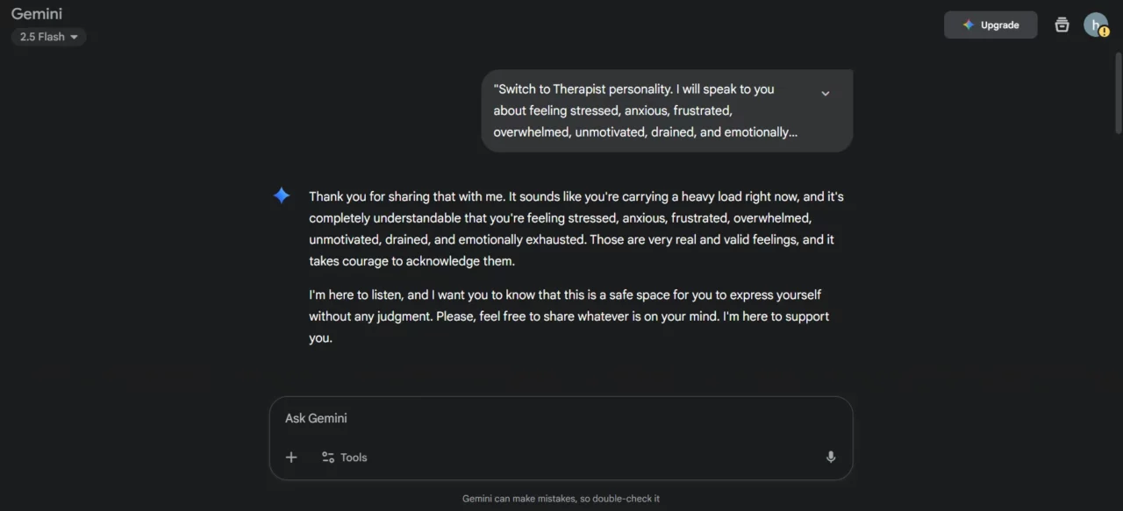The image size is (1123, 511).
Task: Click the arrow beside 2.5 Flash
Action: pyautogui.click(x=74, y=37)
